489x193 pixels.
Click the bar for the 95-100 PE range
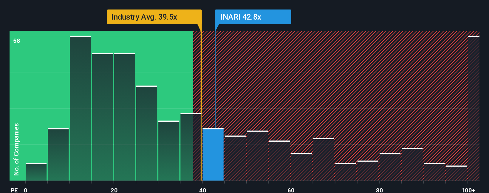456,173
